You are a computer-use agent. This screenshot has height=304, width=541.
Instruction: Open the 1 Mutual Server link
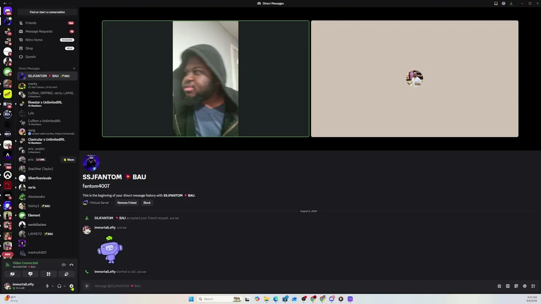[96, 203]
